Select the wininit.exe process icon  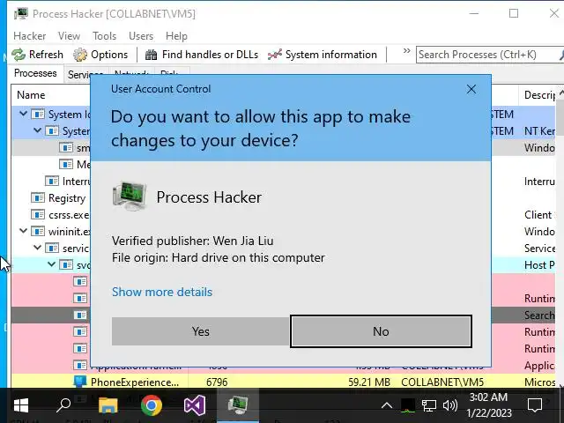click(38, 231)
